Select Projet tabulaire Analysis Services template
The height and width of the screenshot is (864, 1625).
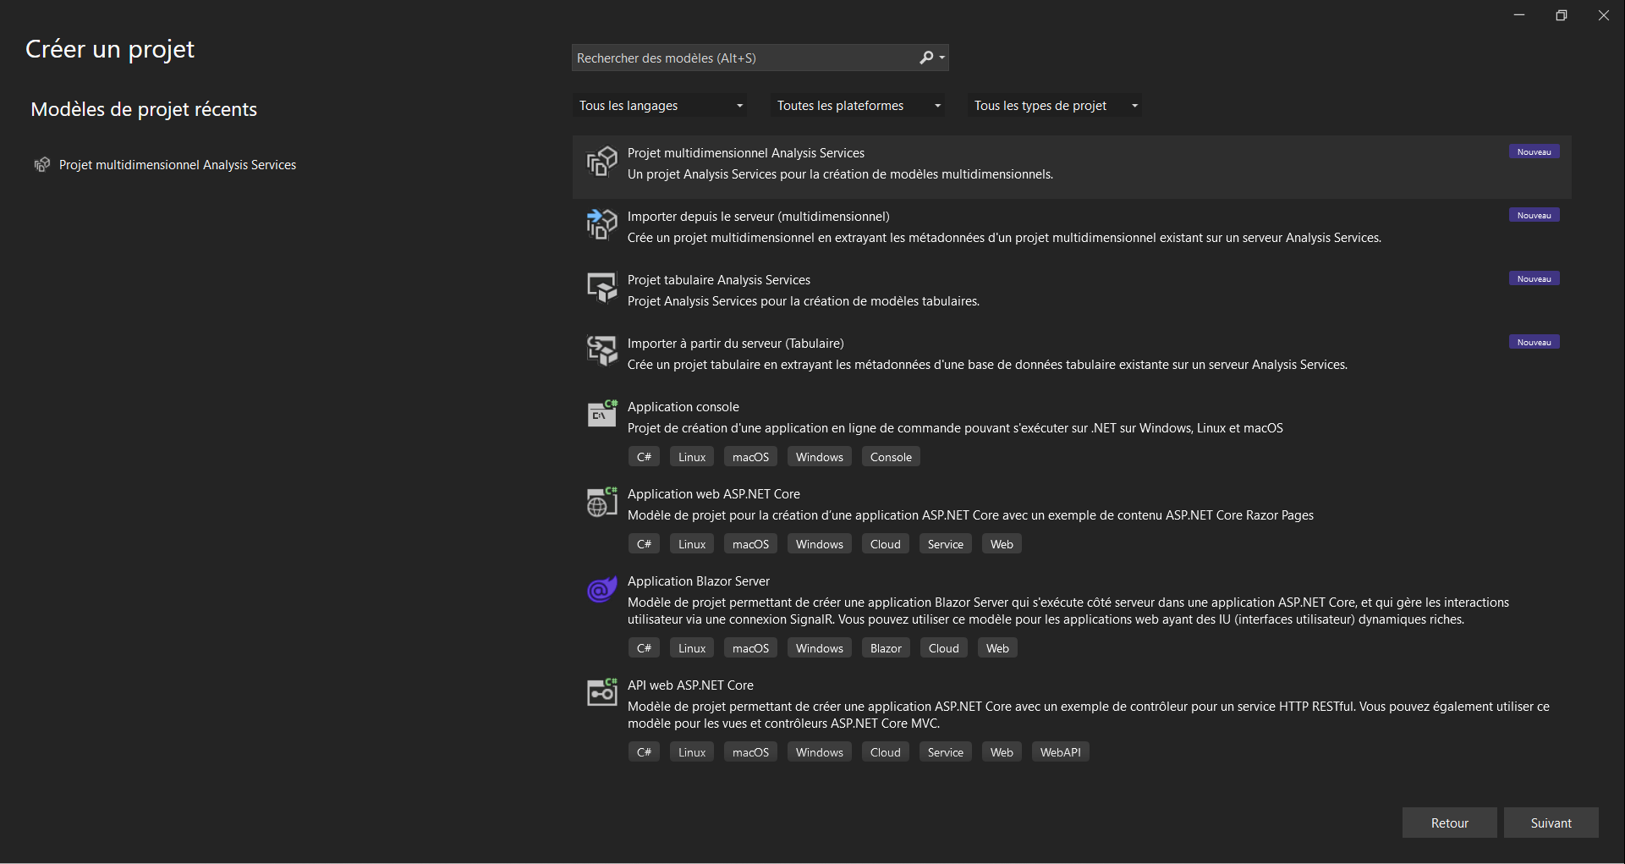[x=718, y=280]
